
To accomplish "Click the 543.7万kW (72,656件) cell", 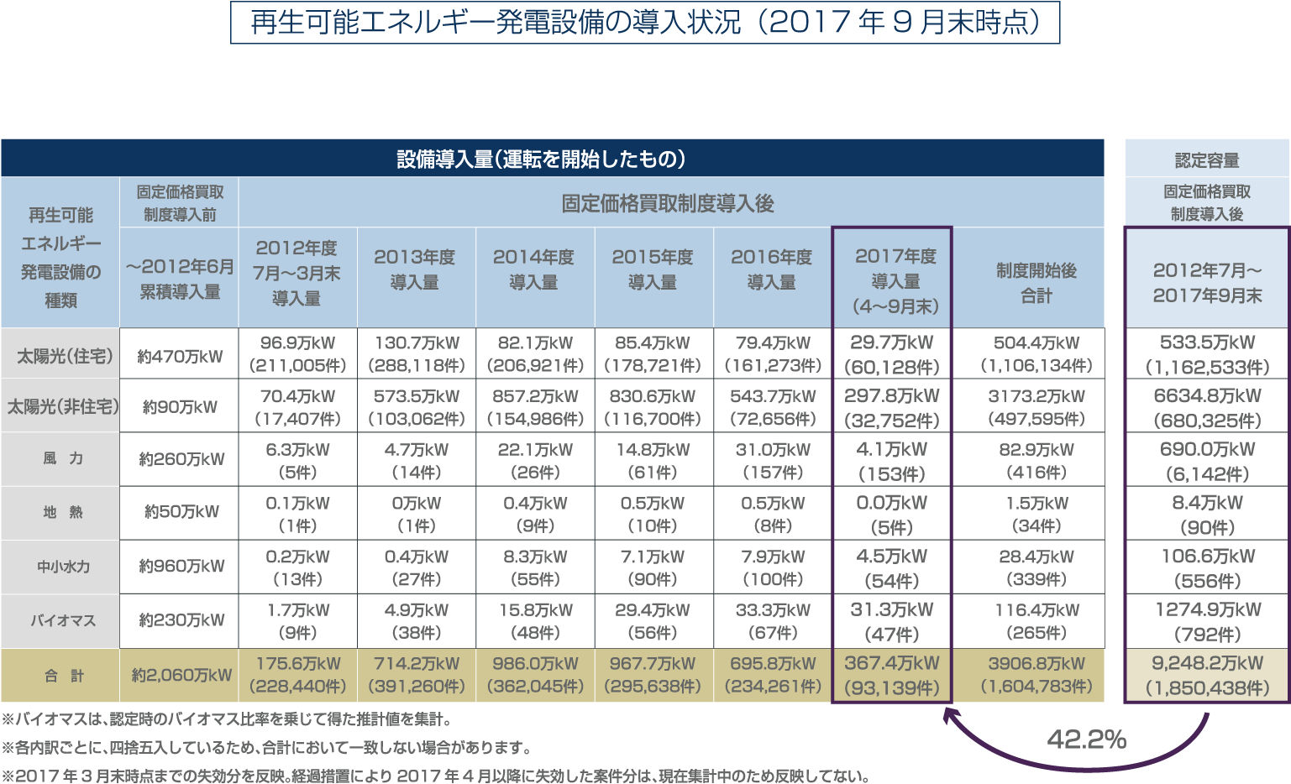I will 772,407.
